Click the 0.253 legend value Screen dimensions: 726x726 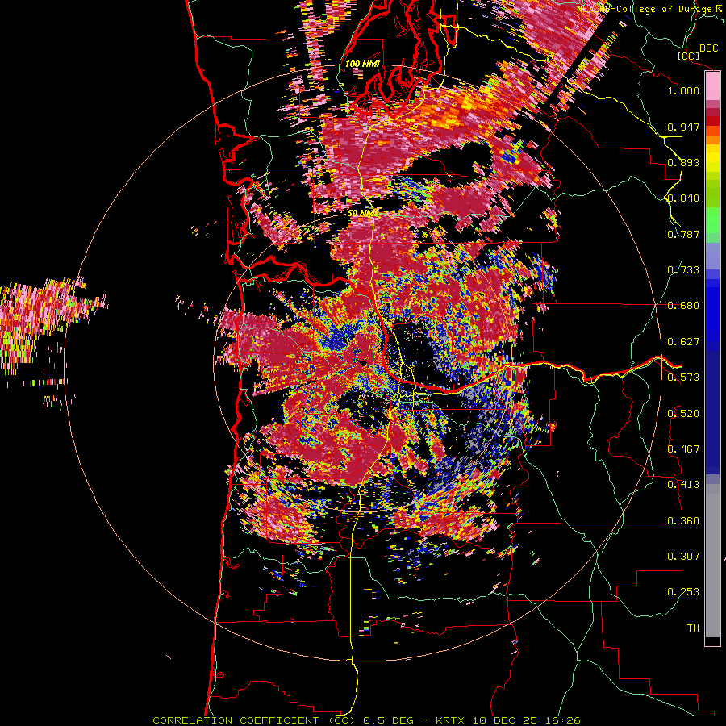click(x=683, y=592)
